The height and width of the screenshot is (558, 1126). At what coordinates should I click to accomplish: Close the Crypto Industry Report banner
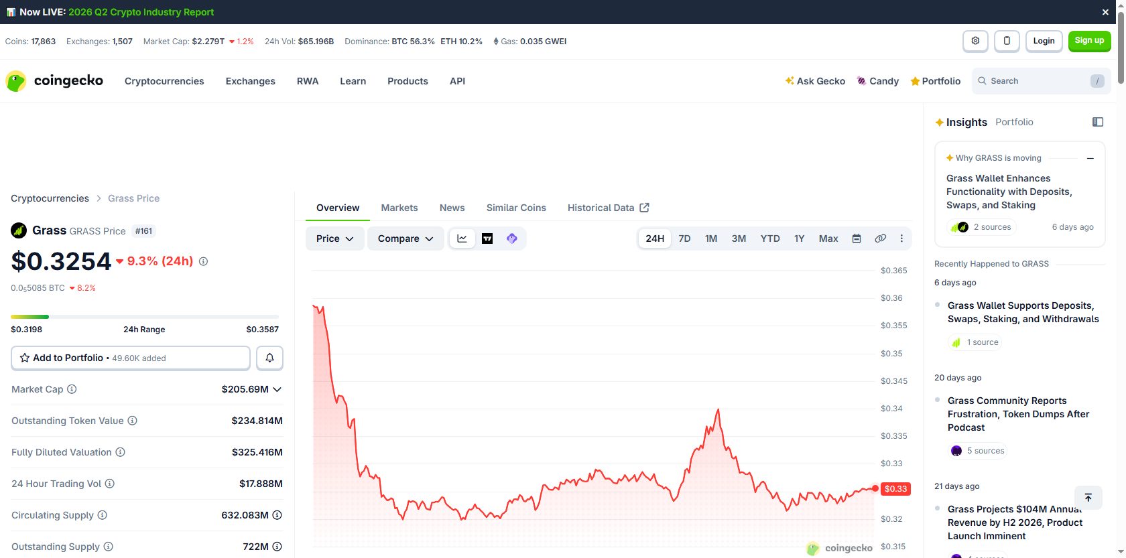click(1105, 12)
